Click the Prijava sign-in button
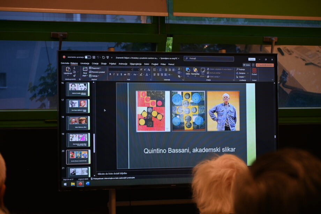321x214 pixels. click(252, 59)
